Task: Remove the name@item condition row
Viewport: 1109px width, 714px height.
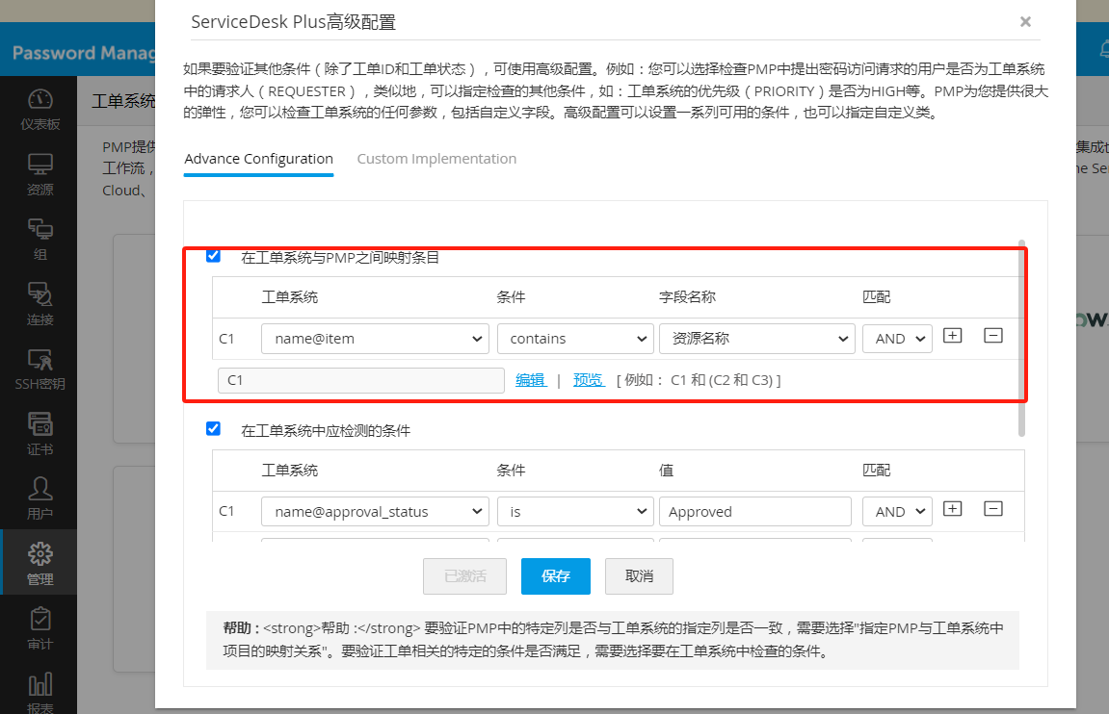Action: click(993, 336)
